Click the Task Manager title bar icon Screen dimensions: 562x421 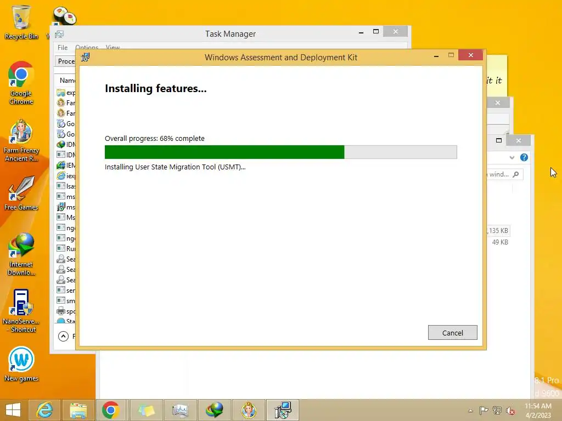pyautogui.click(x=59, y=34)
